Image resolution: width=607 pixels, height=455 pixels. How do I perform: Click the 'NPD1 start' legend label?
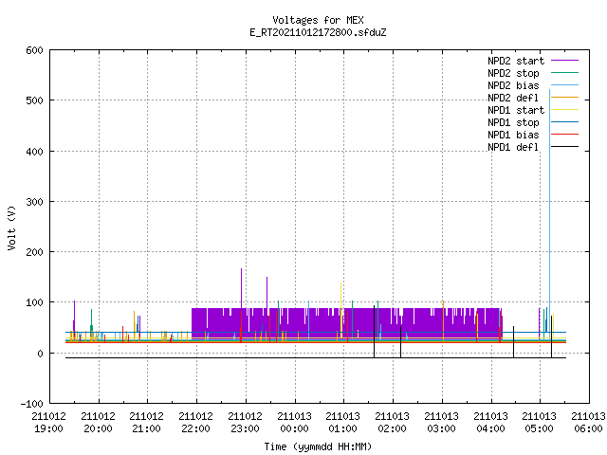(516, 110)
